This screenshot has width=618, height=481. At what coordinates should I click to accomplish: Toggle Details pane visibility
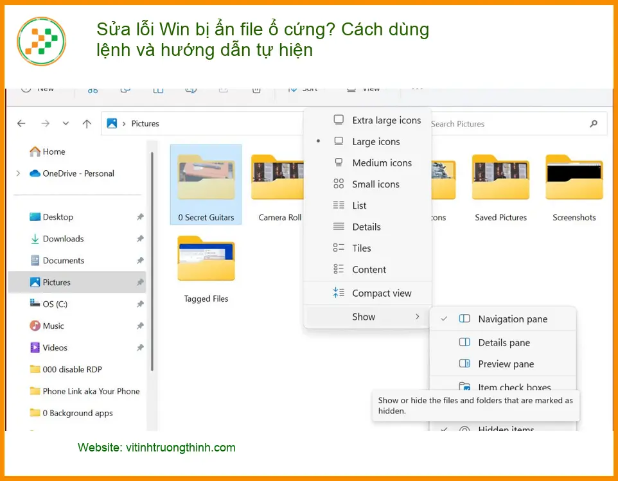503,343
